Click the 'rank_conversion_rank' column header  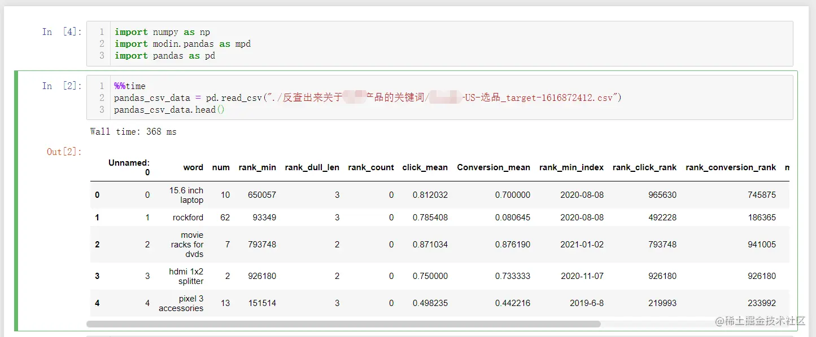pyautogui.click(x=731, y=167)
